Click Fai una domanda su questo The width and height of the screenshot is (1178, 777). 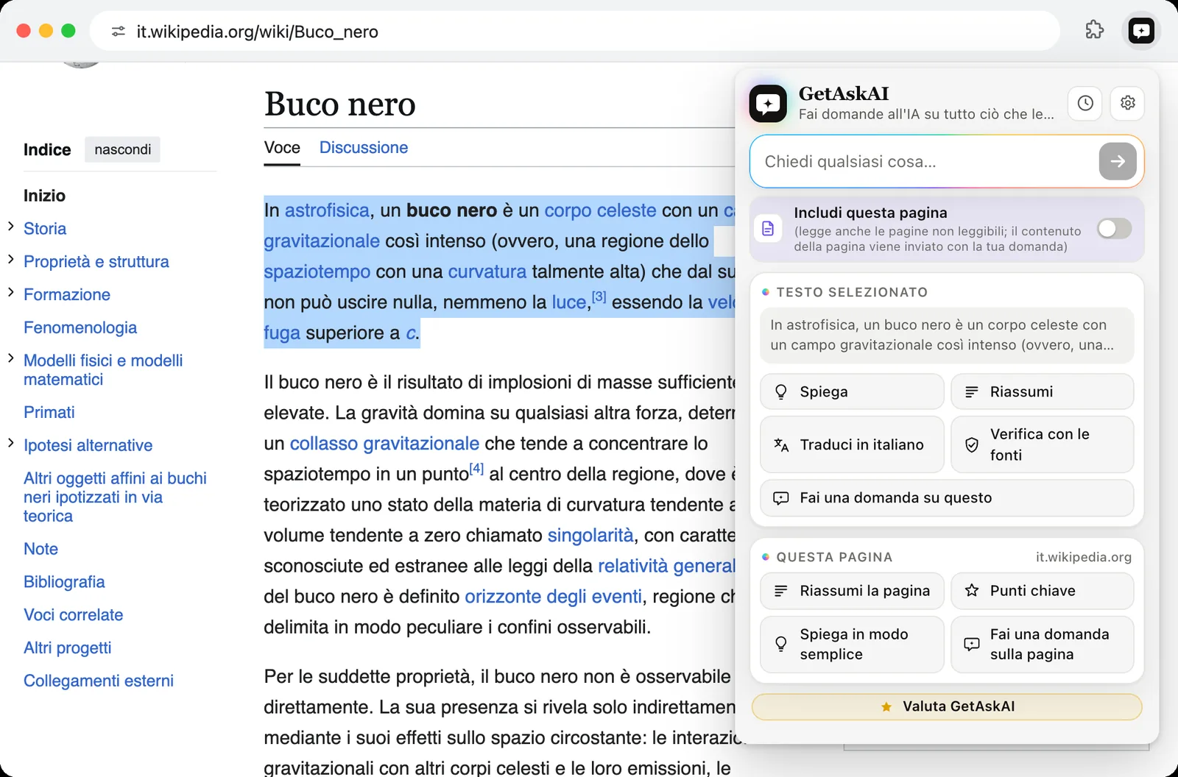(947, 498)
